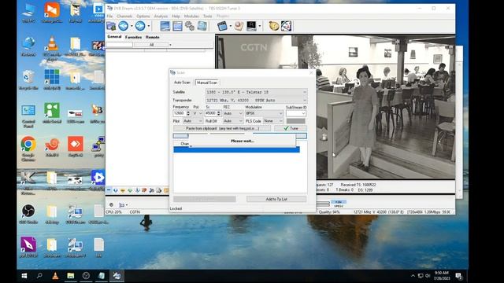This screenshot has width=504, height=283.
Task: Click the blue next channel arrow icon
Action: click(140, 26)
